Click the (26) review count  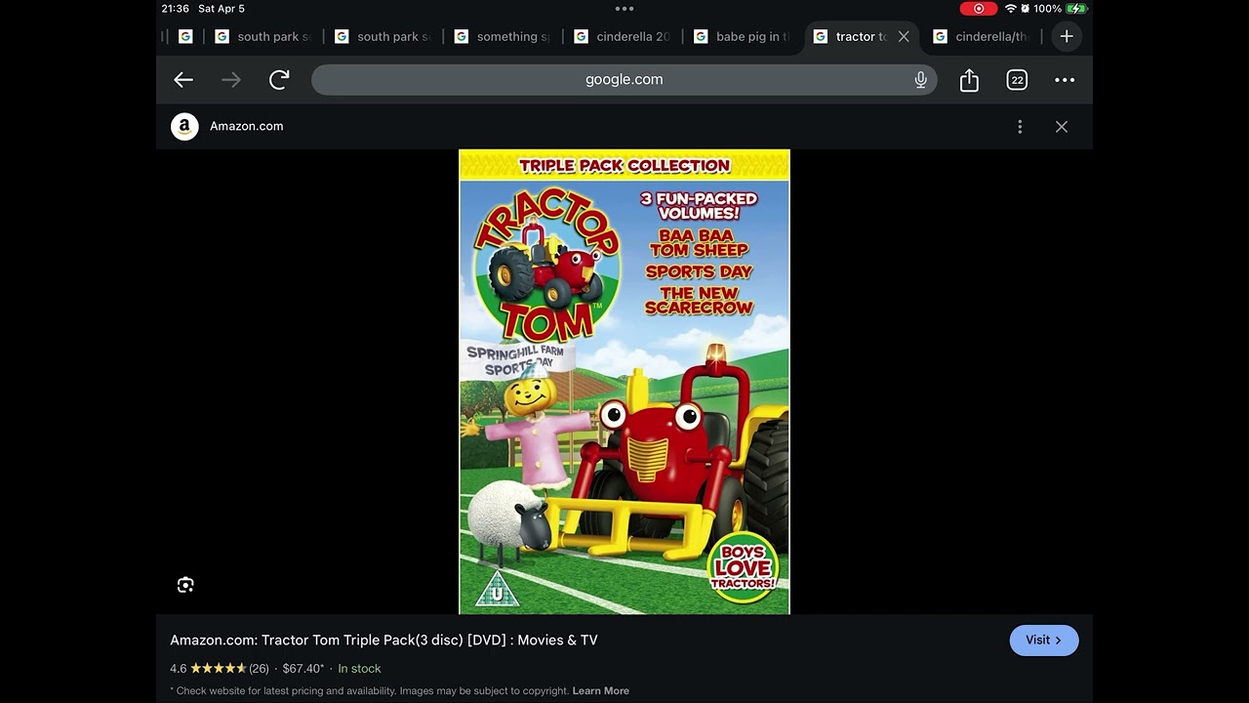[259, 669]
